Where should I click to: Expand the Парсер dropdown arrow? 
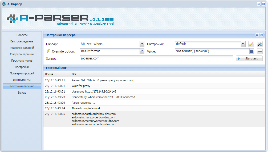coord(142,44)
